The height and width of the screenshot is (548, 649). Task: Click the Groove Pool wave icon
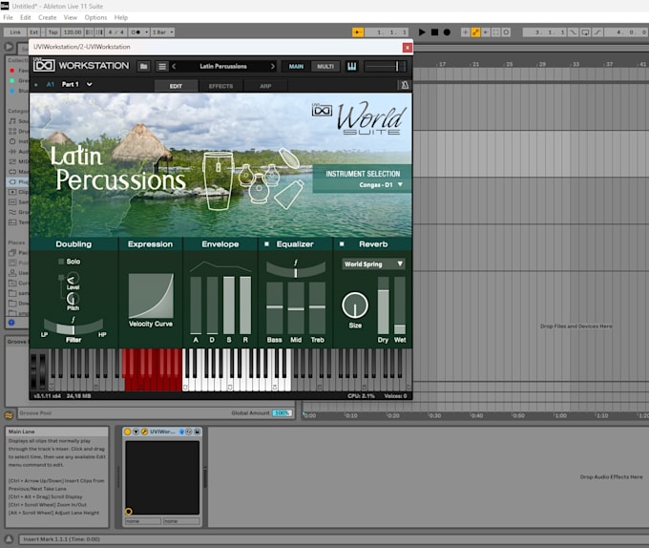point(9,415)
